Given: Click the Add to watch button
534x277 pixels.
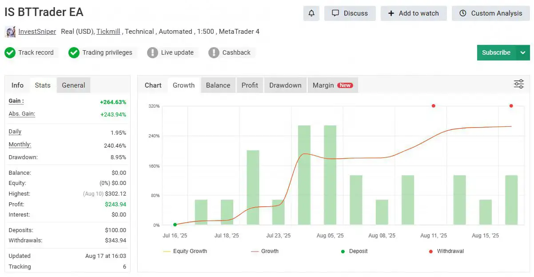Looking at the screenshot, I should click(x=414, y=13).
